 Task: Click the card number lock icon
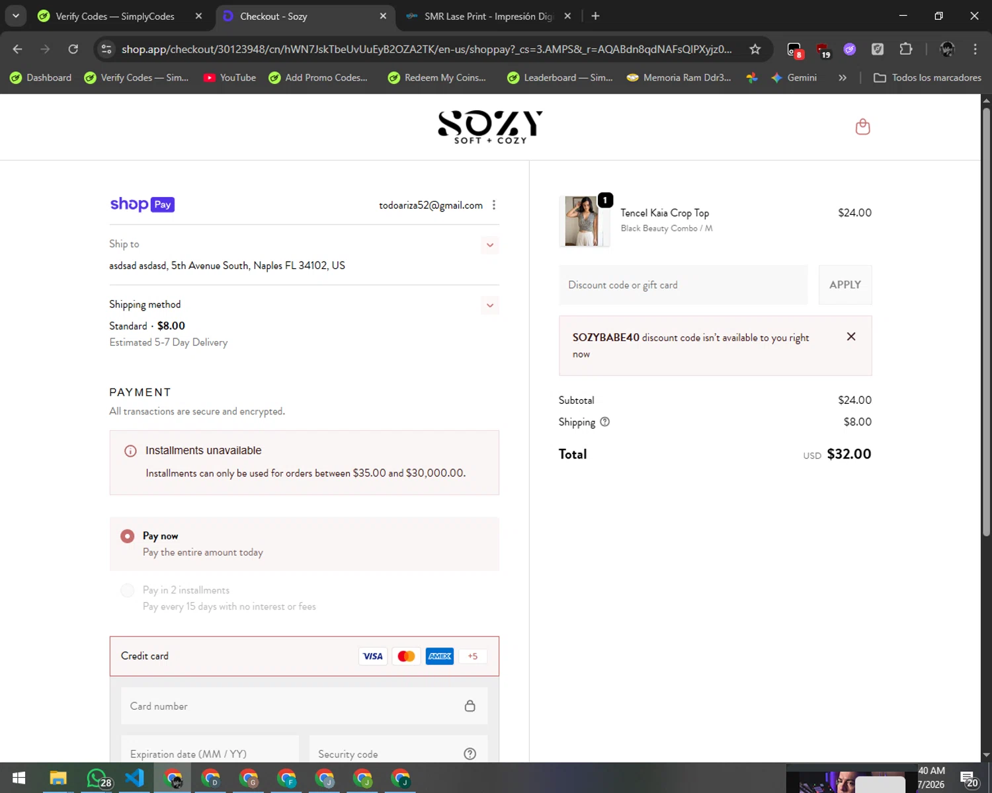click(470, 706)
